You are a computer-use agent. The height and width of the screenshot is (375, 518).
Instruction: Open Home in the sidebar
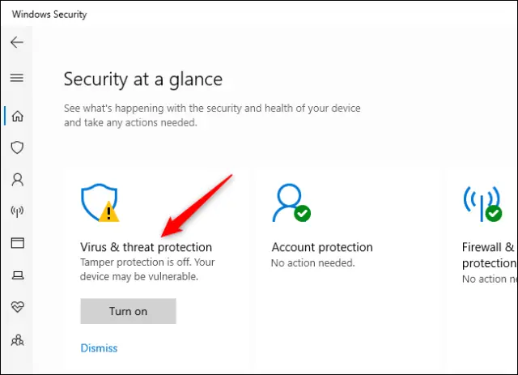(x=16, y=115)
